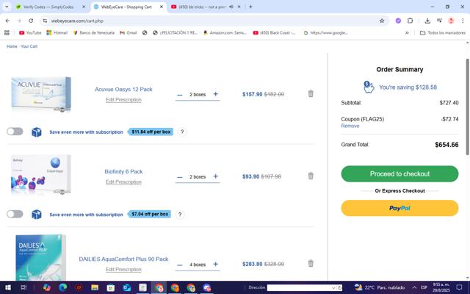Show hidden system tray icons
470x294 pixels.
point(414,287)
